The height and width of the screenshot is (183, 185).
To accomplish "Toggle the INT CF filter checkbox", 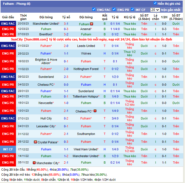I will 132,9.
